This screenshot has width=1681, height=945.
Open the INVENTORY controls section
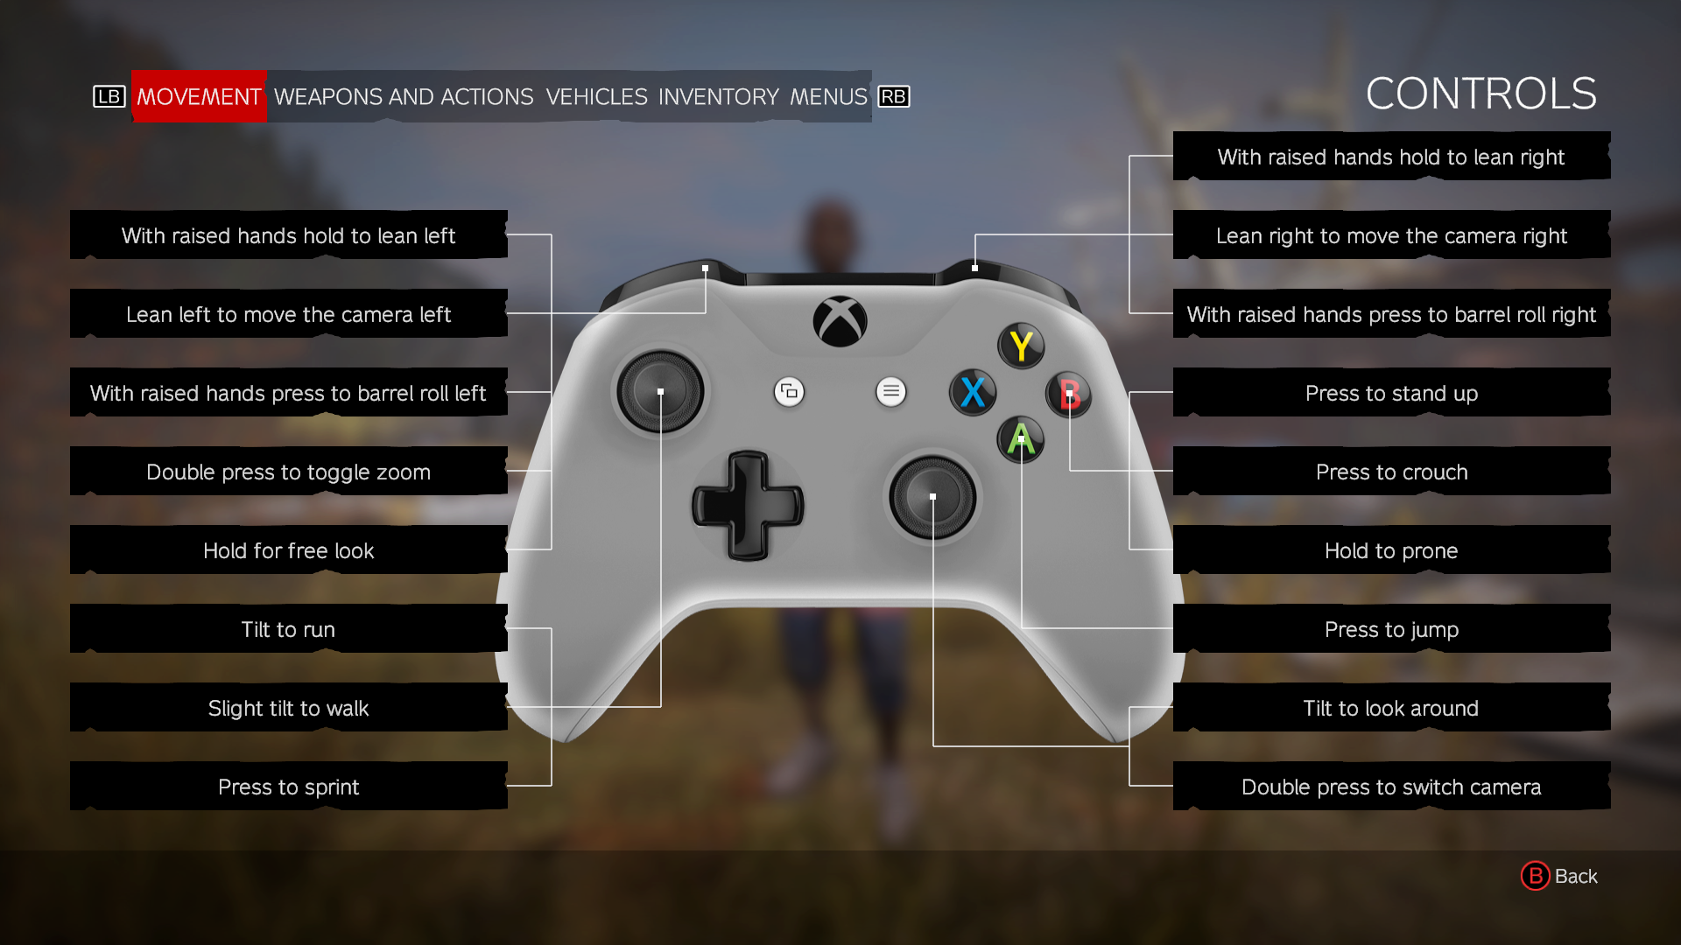tap(717, 97)
